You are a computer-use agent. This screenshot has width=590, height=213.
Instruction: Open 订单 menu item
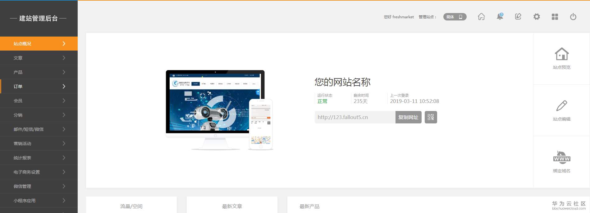[x=39, y=87]
